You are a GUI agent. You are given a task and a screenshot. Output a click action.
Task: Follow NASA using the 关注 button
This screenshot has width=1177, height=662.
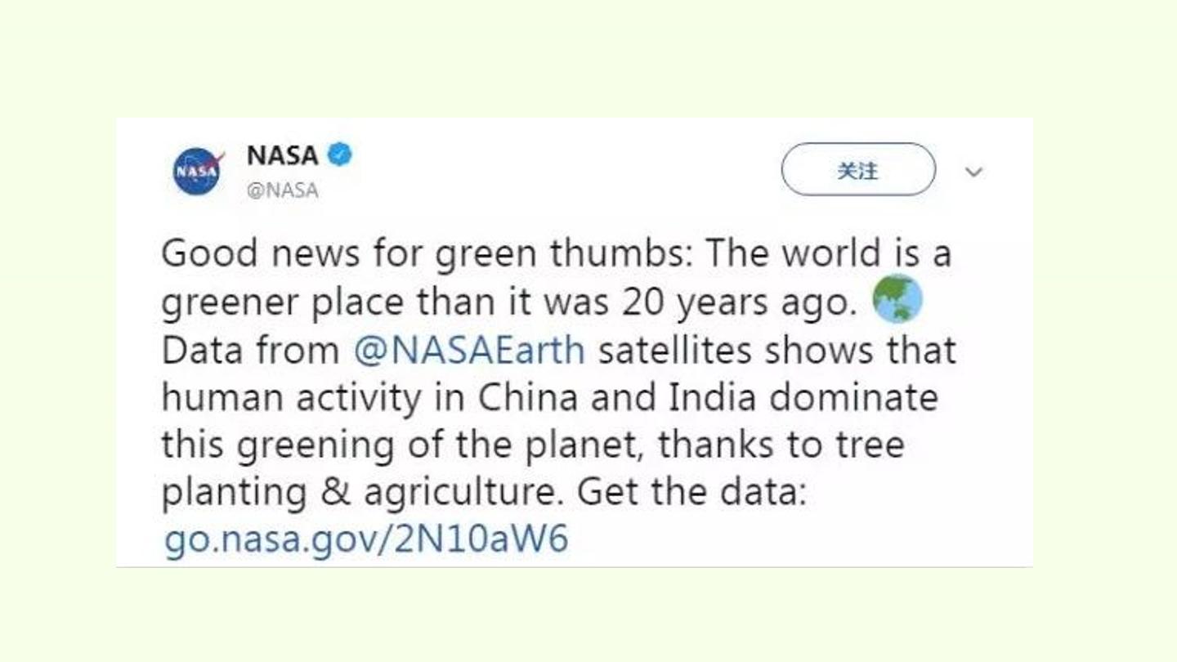[x=858, y=170]
